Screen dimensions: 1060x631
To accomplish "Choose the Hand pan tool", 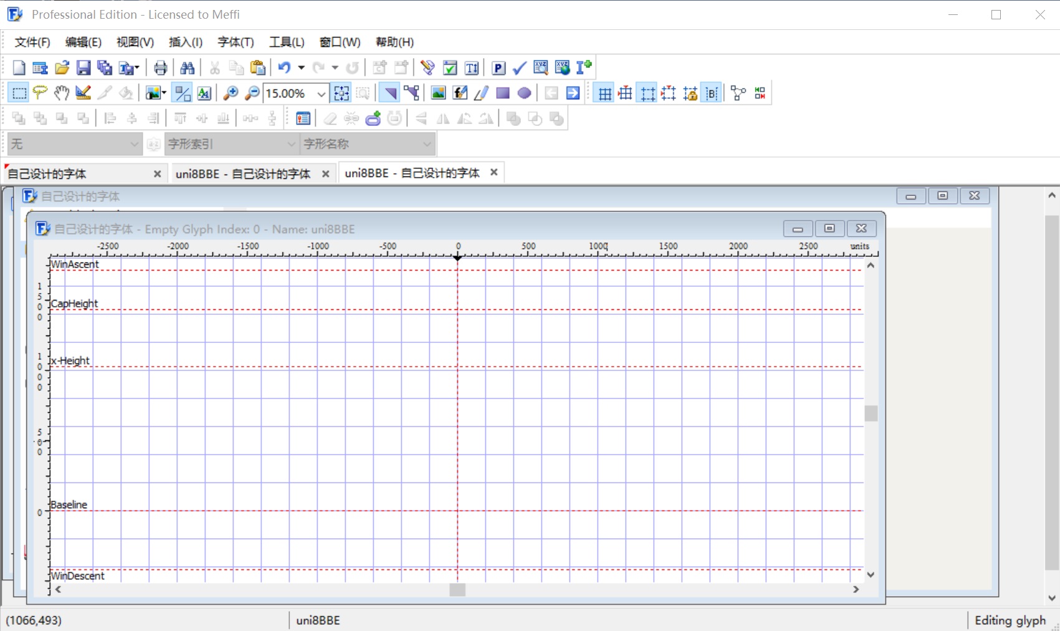I will (x=61, y=93).
